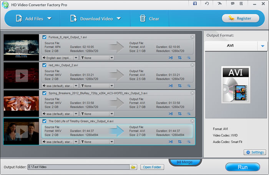The image size is (269, 175).
Task: Play the Spring_Breakers video thumbnail
Action: [21, 103]
